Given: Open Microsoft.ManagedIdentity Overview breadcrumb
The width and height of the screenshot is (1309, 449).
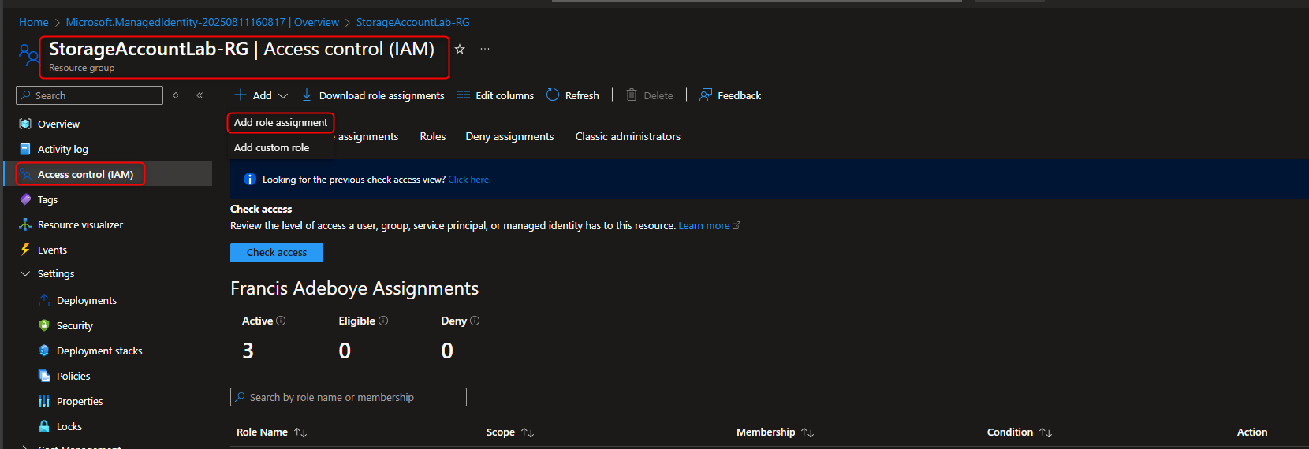Looking at the screenshot, I should tap(203, 22).
